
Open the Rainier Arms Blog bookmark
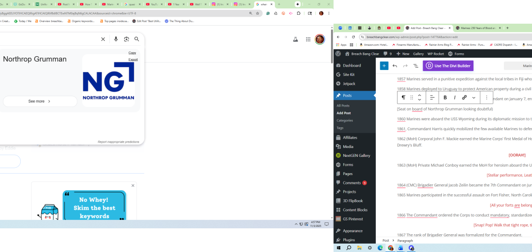point(439,45)
